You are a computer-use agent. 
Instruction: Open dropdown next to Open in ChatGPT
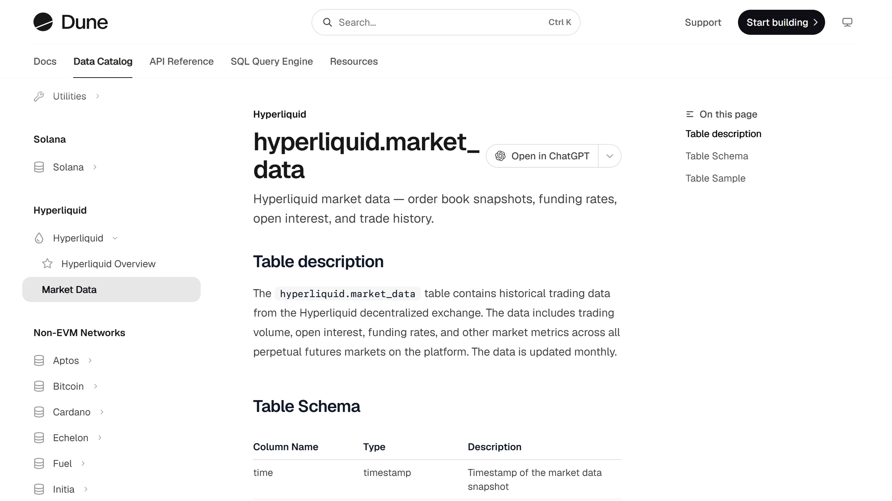point(609,156)
